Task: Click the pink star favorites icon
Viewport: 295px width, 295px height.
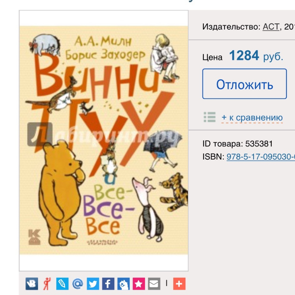Action: 139,284
